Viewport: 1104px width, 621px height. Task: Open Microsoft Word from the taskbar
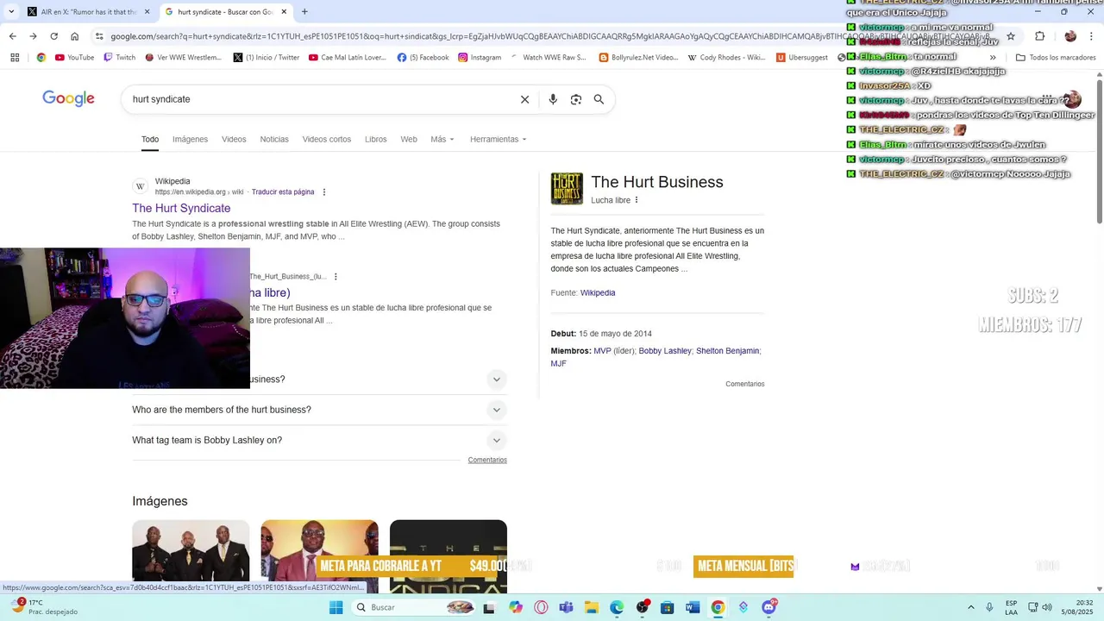point(693,607)
